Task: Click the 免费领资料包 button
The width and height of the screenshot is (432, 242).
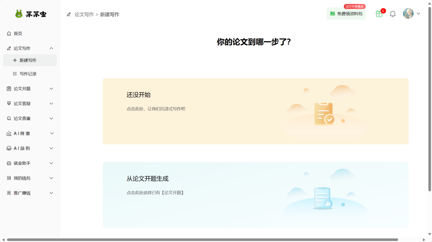Action: [x=346, y=13]
